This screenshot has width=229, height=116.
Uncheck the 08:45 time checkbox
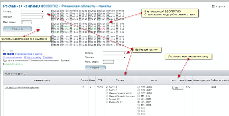click(53, 32)
